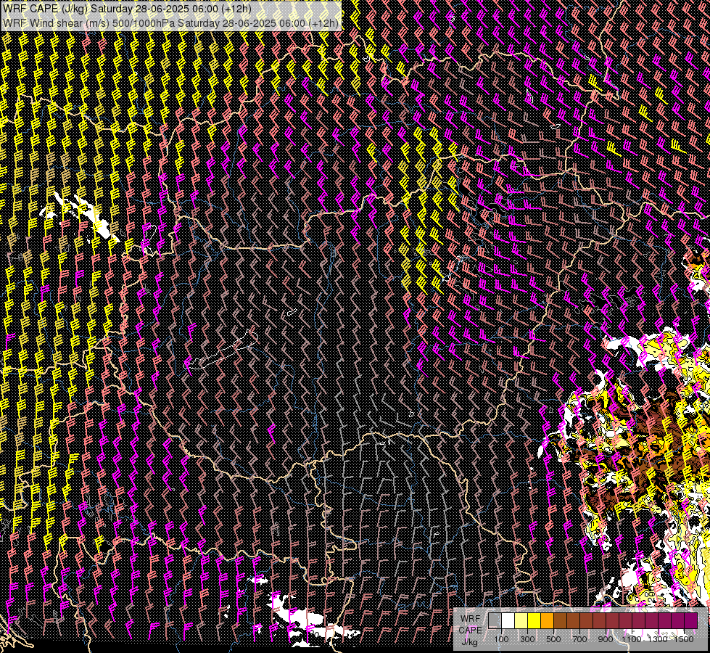Select the white CAPE legend swatch
The image size is (710, 653).
[x=508, y=621]
